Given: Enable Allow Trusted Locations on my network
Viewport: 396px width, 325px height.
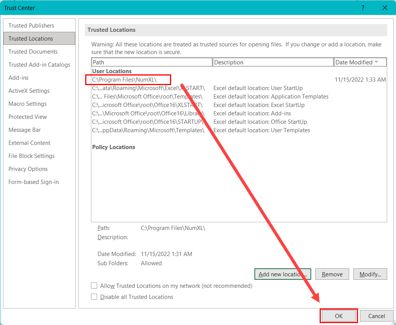Looking at the screenshot, I should 94,286.
